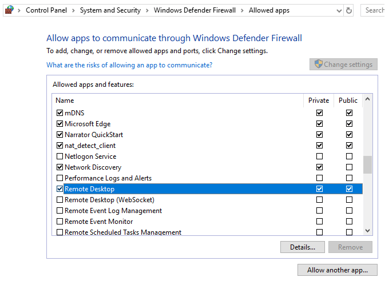The width and height of the screenshot is (385, 285).
Task: Enable Performance Logs and Alerts Private checkbox
Action: pos(319,178)
